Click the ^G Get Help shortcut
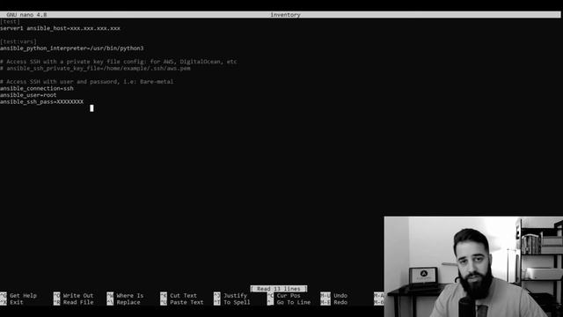This screenshot has width=563, height=317. [x=18, y=296]
